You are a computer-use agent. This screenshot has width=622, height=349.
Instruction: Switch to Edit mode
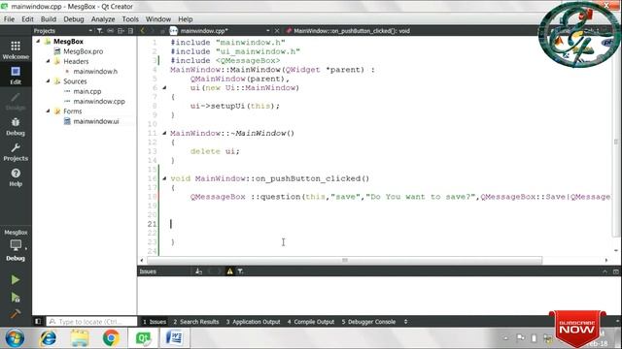[16, 76]
